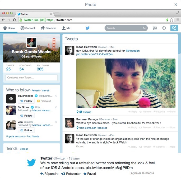Open the settings gear dropdown
This screenshot has height=178, width=181.
pos(164,28)
